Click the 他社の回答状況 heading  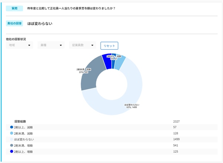pyautogui.click(x=16, y=39)
